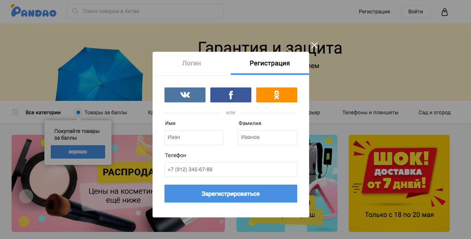Focus the Телефон input field
Screen dimensions: 471x239
(231, 170)
